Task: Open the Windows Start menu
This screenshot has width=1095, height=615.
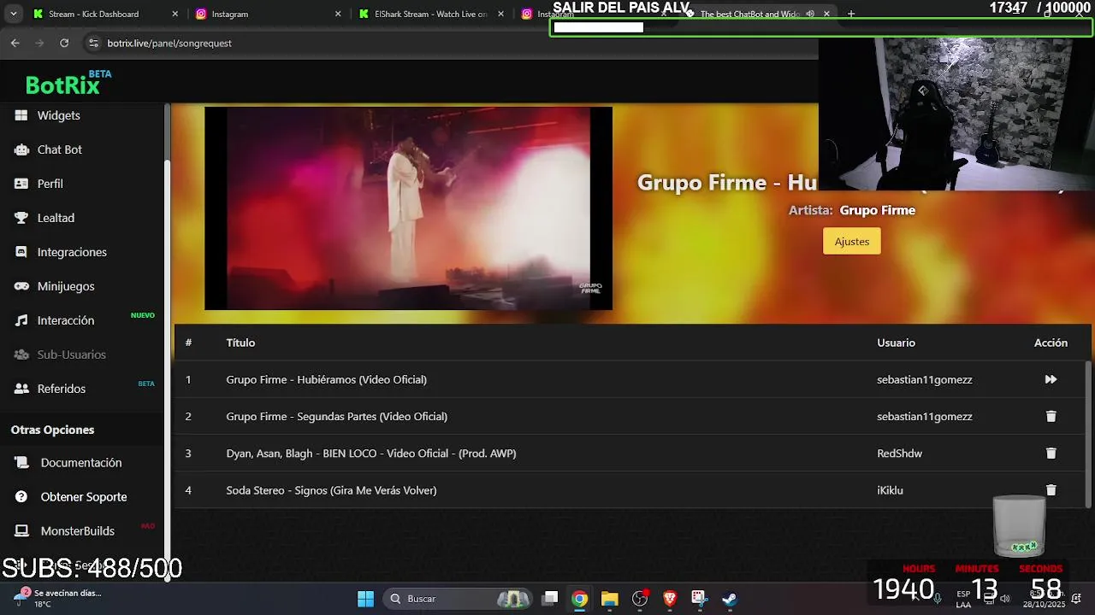Action: coord(365,599)
